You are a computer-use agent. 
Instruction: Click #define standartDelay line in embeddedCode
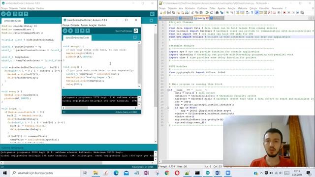[x=19, y=26]
